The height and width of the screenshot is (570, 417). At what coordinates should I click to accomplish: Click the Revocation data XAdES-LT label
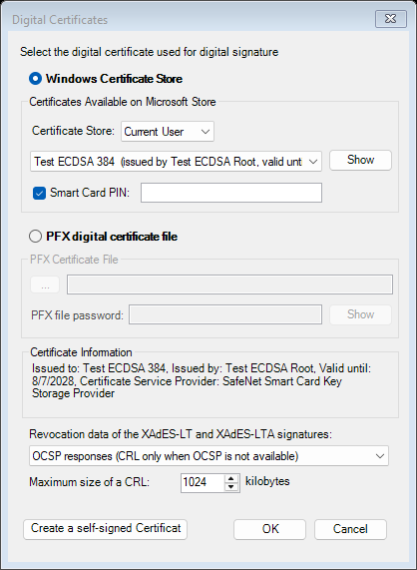pos(181,434)
